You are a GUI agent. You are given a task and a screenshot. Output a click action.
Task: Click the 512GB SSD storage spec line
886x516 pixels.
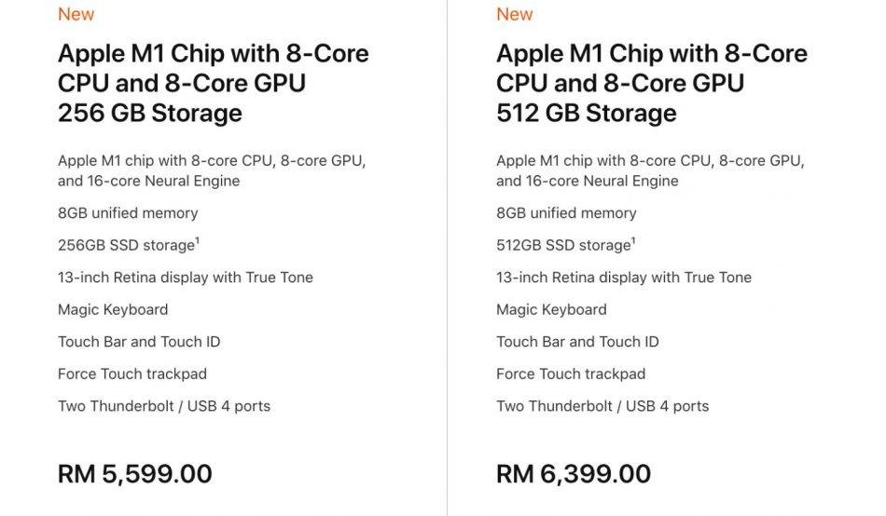point(562,245)
